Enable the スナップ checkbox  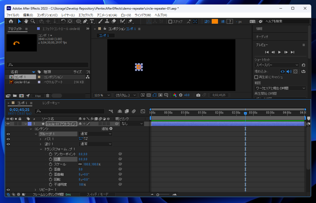coord(170,22)
